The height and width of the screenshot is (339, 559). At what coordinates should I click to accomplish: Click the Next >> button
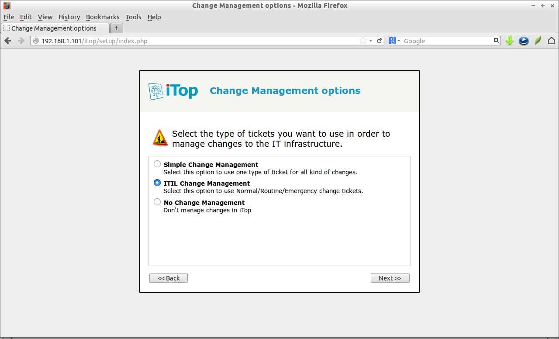point(390,278)
